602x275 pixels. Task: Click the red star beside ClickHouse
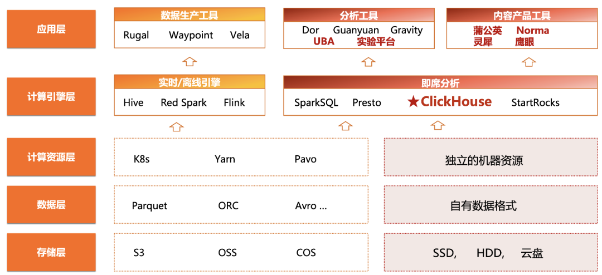pos(413,102)
